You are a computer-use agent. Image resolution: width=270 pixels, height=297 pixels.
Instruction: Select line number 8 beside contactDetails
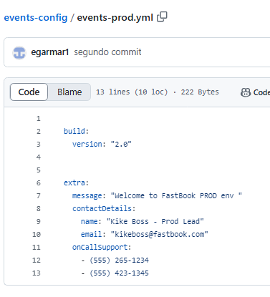point(38,209)
